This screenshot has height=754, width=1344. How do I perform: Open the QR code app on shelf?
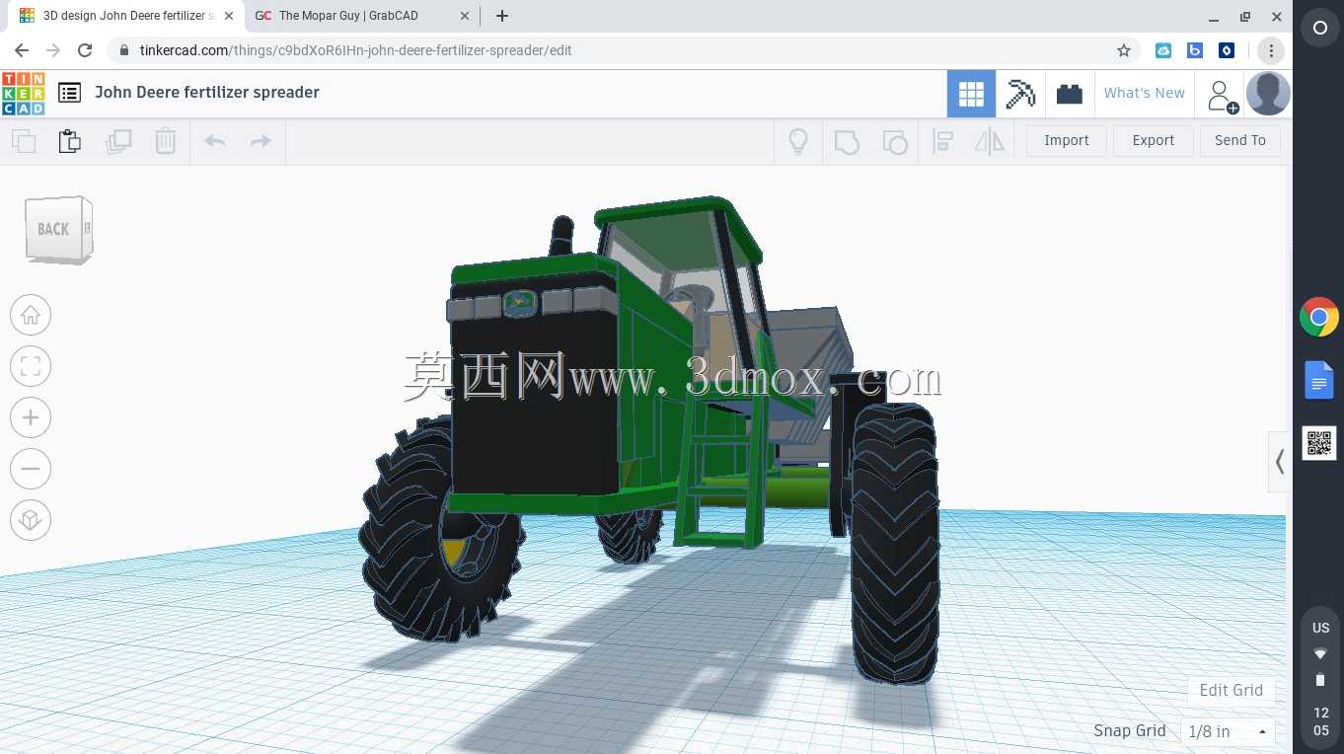(1319, 443)
